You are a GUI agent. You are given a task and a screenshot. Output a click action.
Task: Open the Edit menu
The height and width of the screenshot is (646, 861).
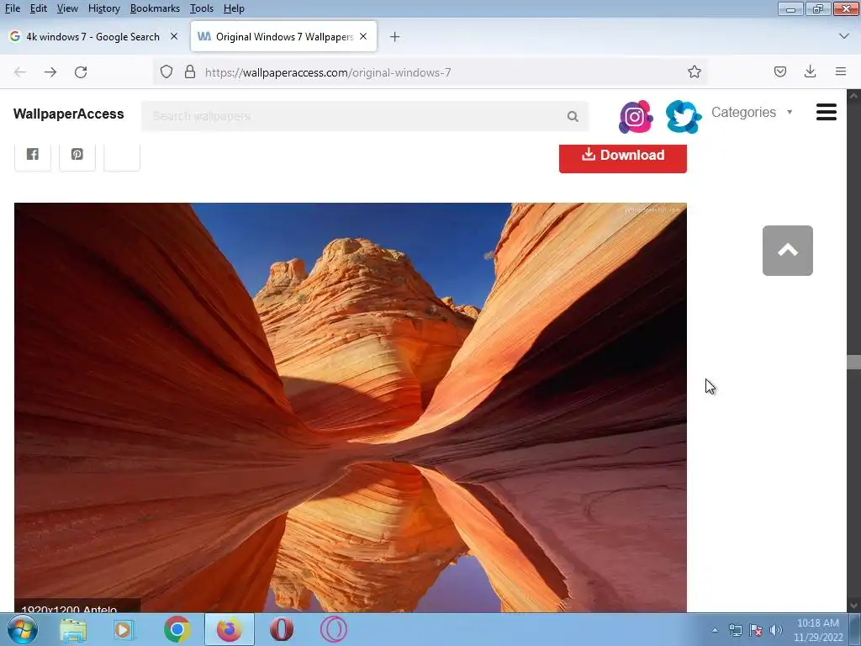point(38,8)
